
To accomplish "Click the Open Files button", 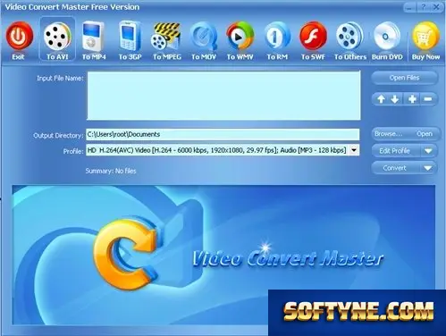I will point(404,78).
